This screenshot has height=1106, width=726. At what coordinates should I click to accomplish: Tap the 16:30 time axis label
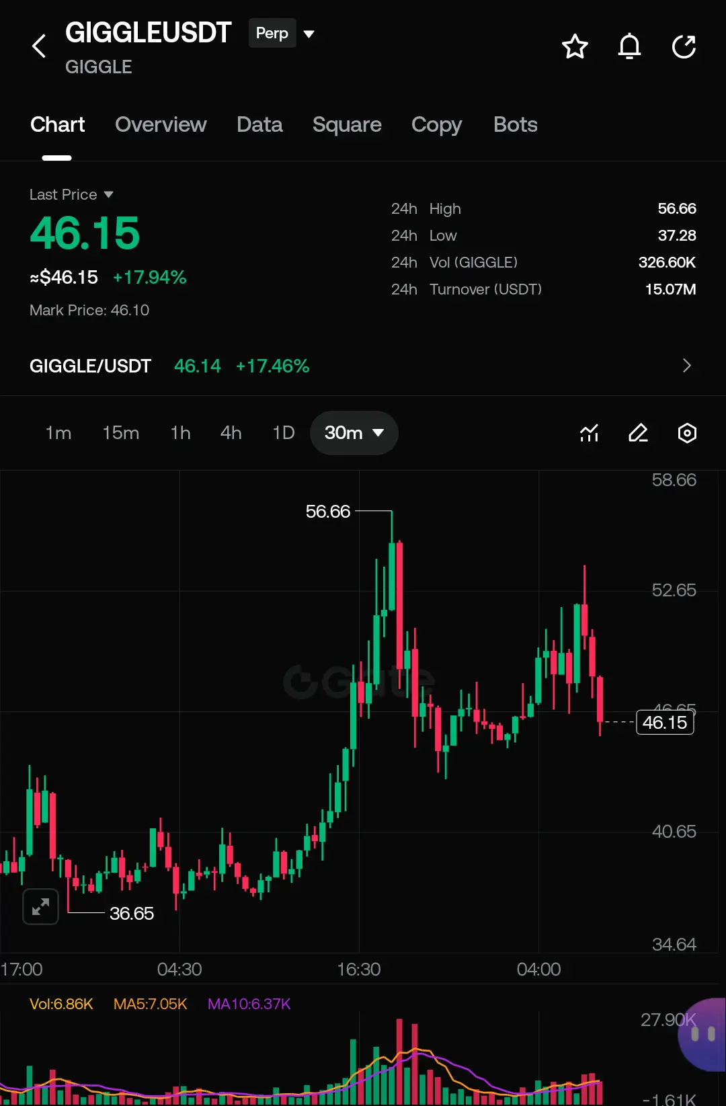(x=358, y=969)
